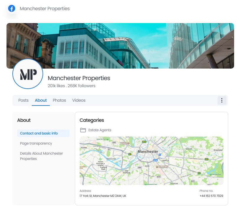Click the Address label
Viewport: 240px width, 209px height.
85,191
